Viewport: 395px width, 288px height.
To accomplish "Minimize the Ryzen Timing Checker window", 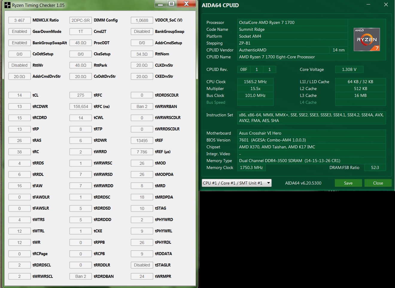I will pos(161,4).
